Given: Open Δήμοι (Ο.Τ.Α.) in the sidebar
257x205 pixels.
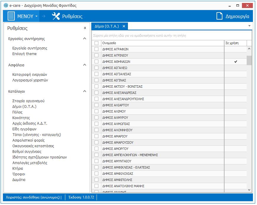Looking at the screenshot, I should tap(25, 107).
